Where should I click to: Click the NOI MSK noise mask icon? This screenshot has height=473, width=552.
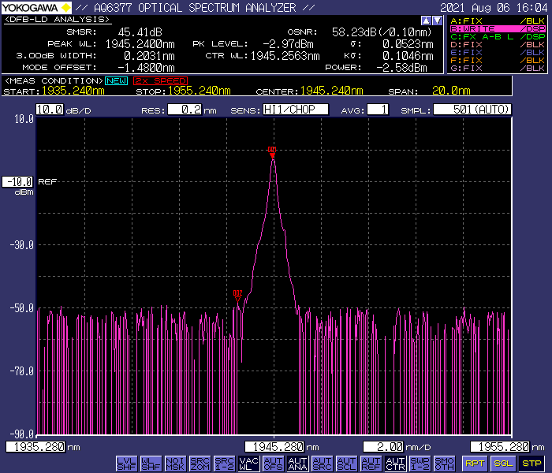coord(175,464)
